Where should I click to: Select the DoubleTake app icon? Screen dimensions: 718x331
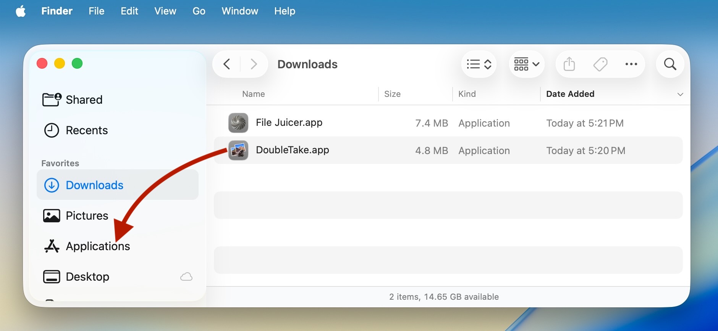(x=238, y=150)
